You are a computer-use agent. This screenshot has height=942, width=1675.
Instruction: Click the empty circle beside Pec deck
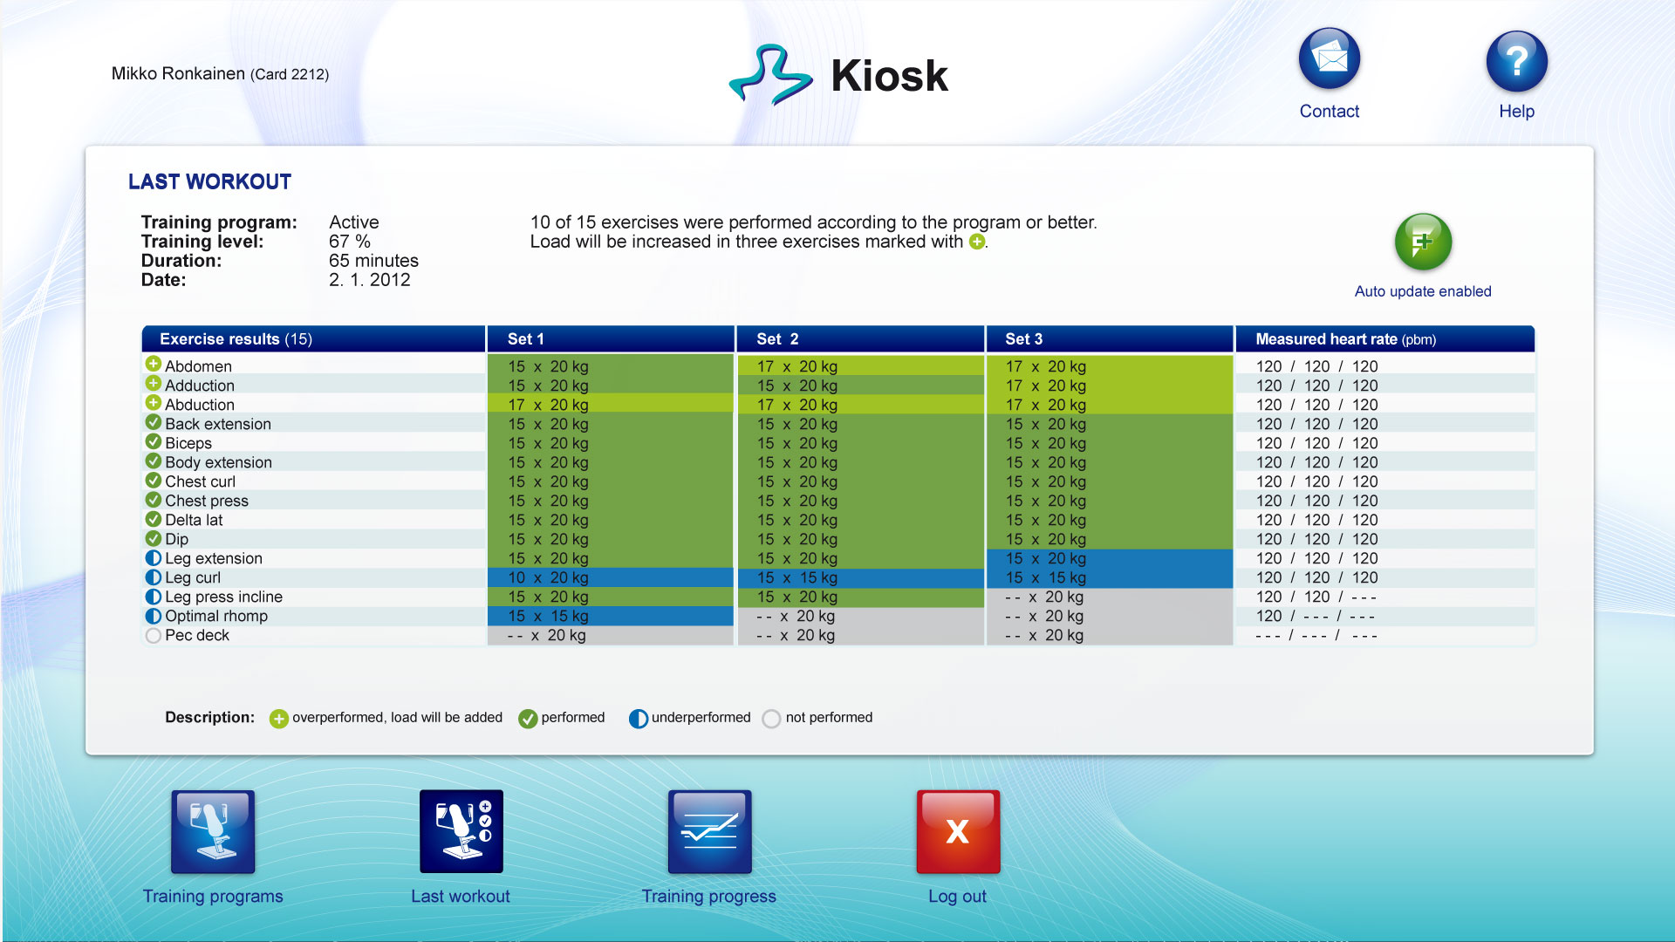pos(154,636)
